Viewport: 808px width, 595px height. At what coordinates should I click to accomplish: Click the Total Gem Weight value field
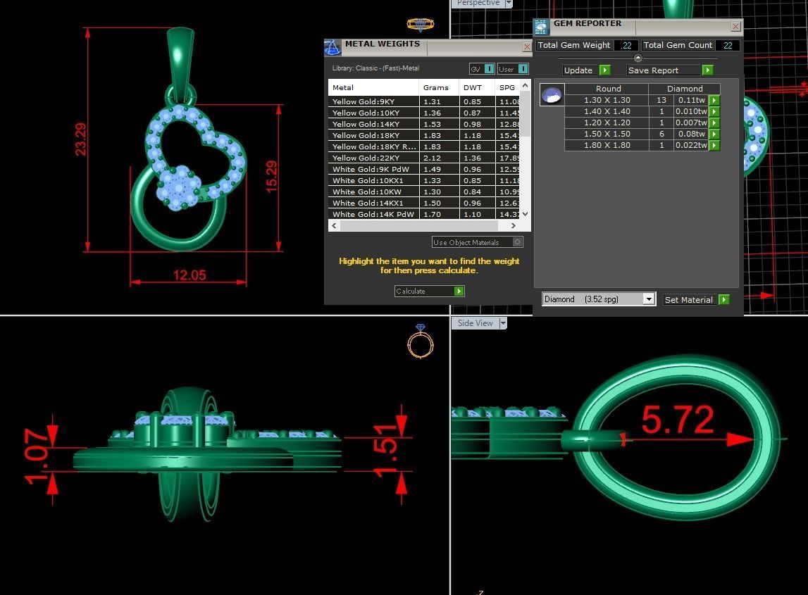click(626, 45)
